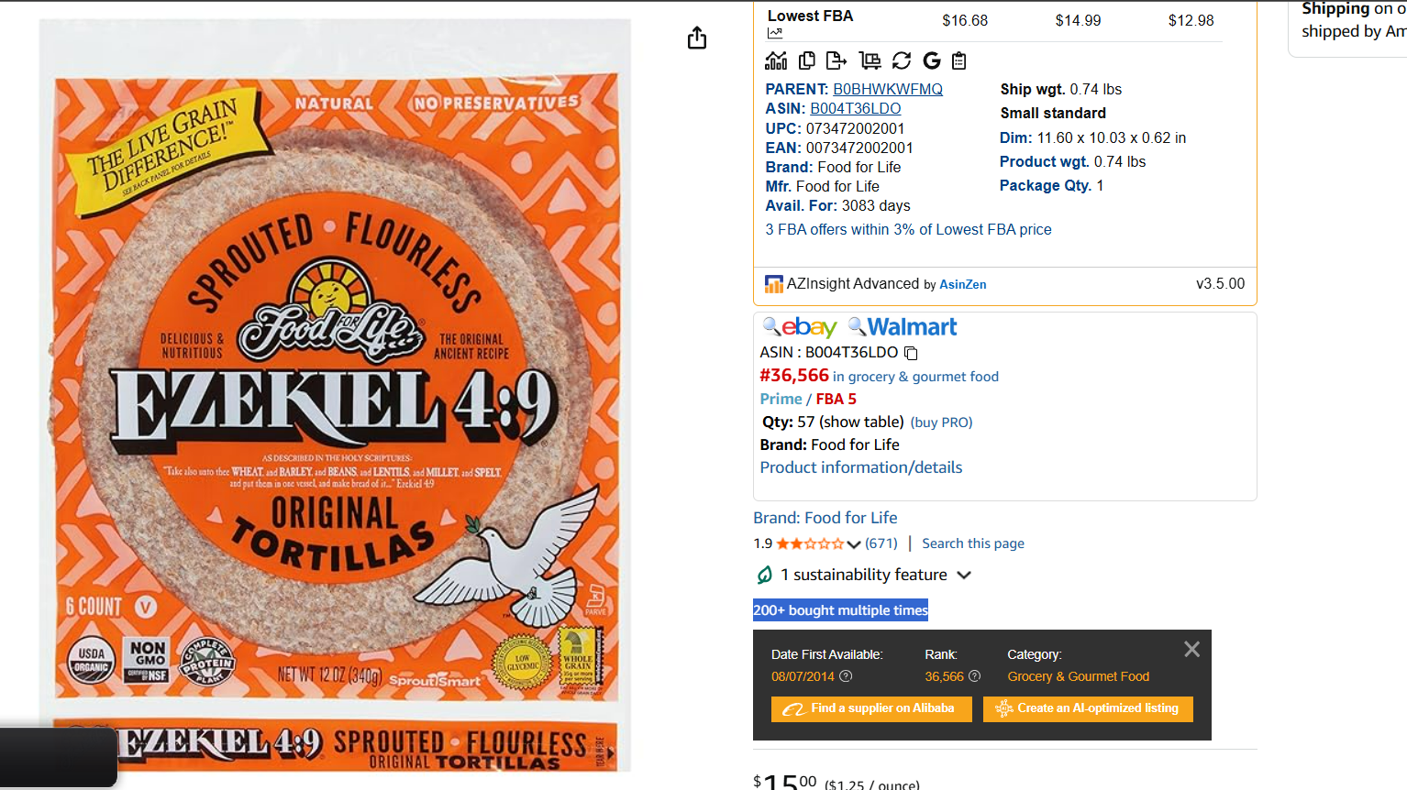1407x790 pixels.
Task: Click the clipboard notes icon
Action: click(x=959, y=60)
